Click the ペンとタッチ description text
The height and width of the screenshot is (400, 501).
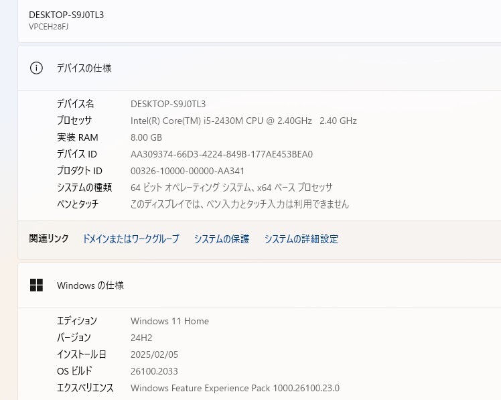point(240,204)
